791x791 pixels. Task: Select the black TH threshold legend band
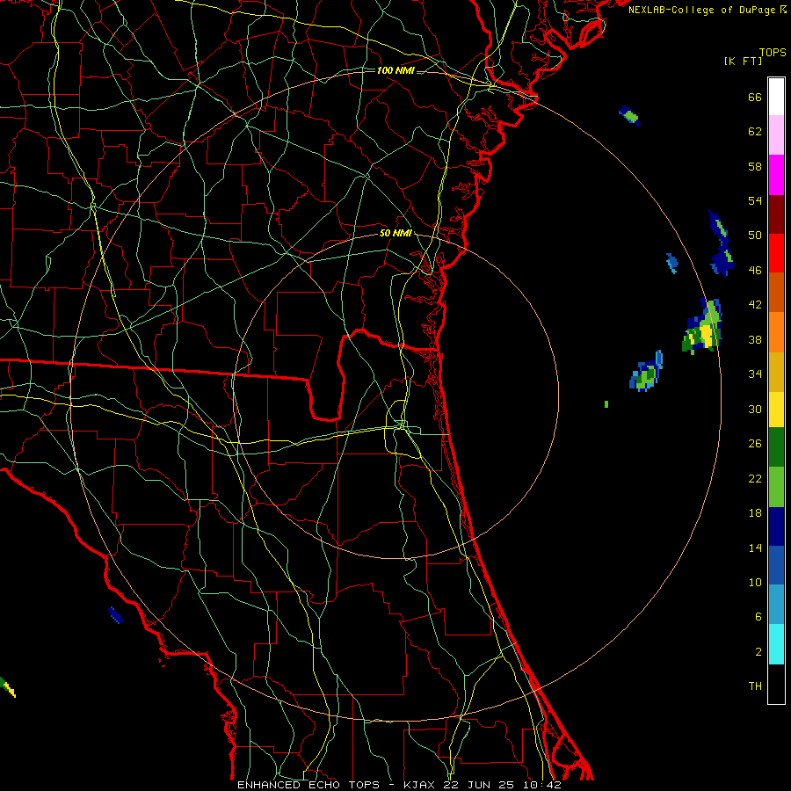pyautogui.click(x=776, y=684)
